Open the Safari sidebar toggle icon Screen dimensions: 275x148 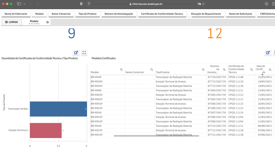point(19,4)
